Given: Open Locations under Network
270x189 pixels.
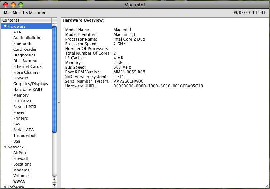Looking at the screenshot, I should coord(22,164).
